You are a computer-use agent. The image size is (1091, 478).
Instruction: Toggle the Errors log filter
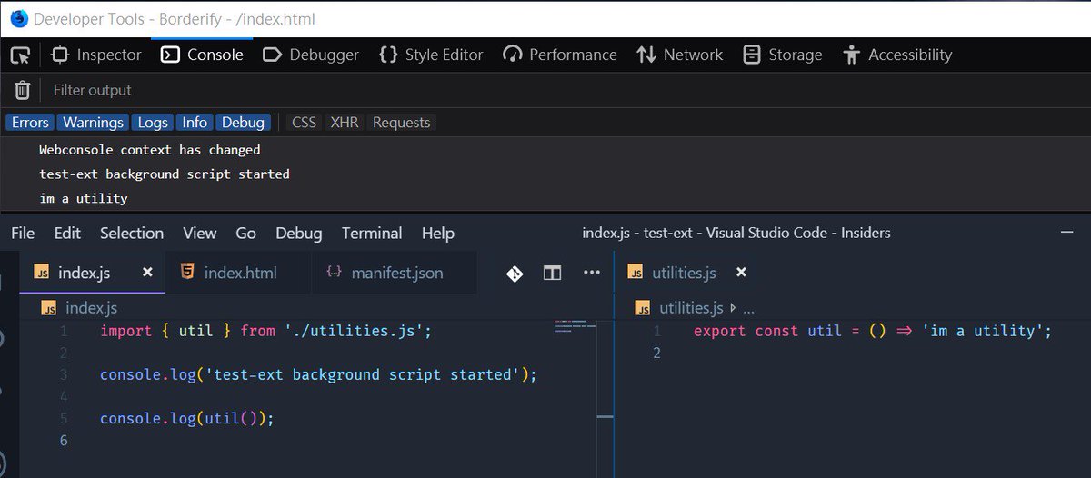pyautogui.click(x=31, y=122)
